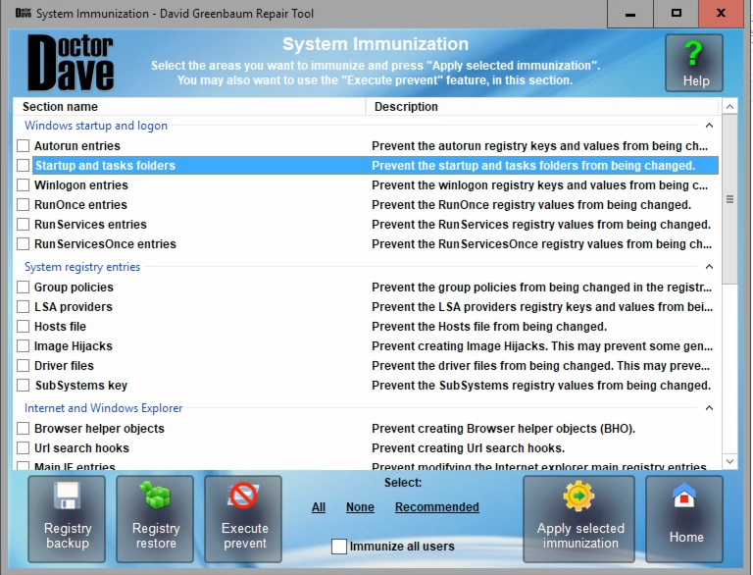This screenshot has height=575, width=753.
Task: Select the Winlogon entries row
Action: click(x=81, y=185)
